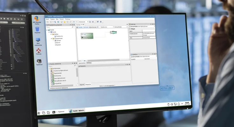The image size is (234, 127).
Task: Switch to the Журнал tab
Action: (x=82, y=84)
